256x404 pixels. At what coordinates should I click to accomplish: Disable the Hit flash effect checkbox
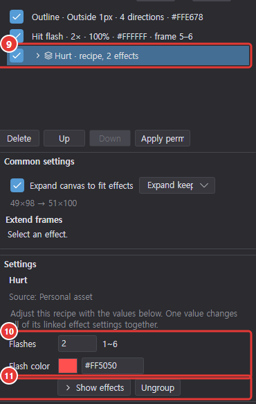pos(17,36)
